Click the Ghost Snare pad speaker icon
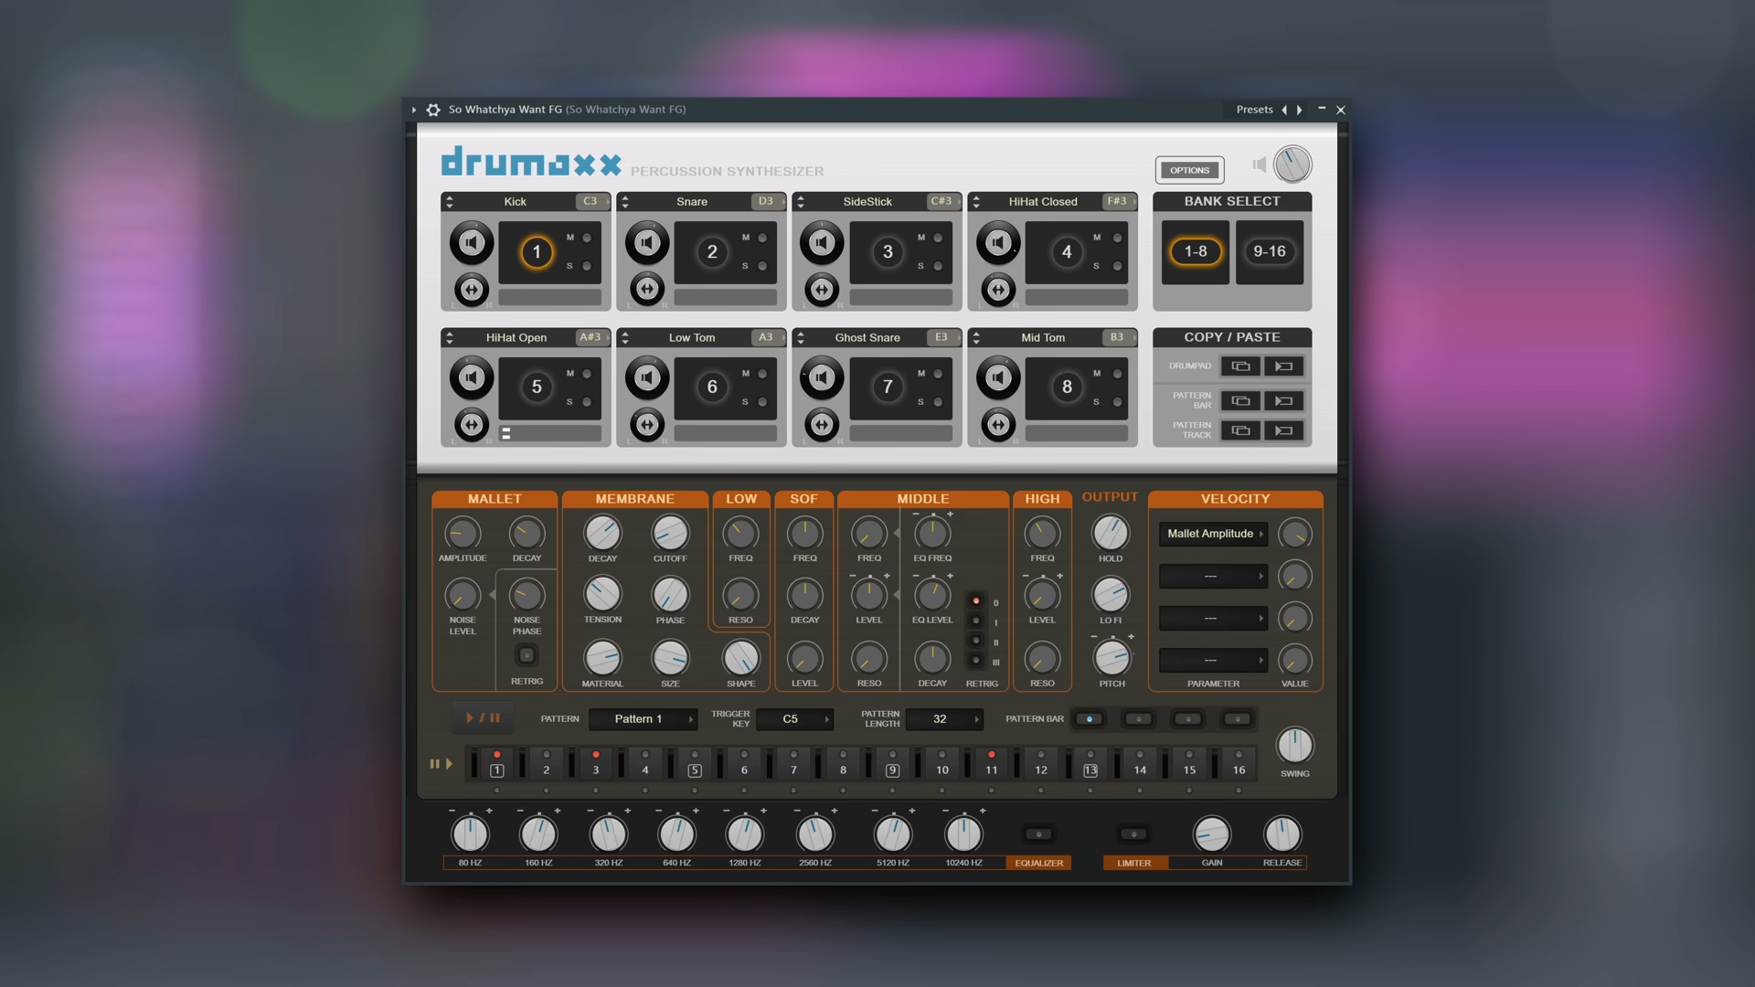The height and width of the screenshot is (987, 1755). 822,377
